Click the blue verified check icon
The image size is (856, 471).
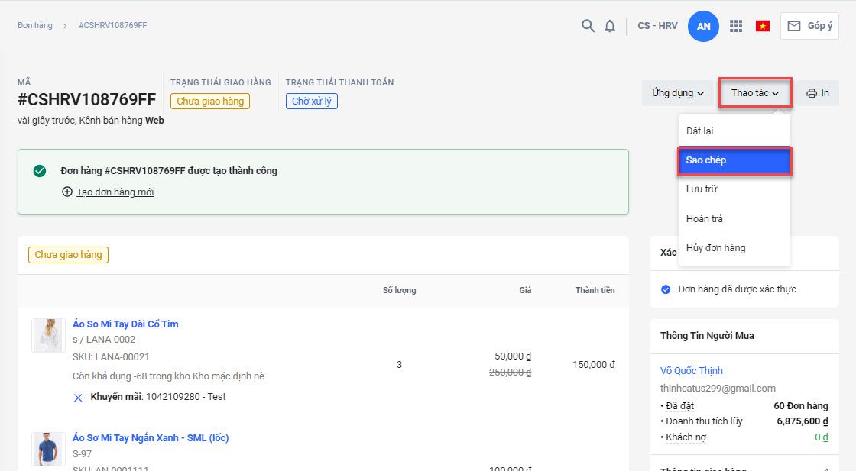coord(666,289)
